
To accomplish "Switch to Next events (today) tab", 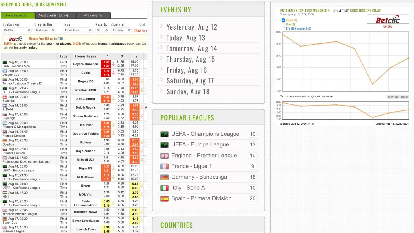I will pyautogui.click(x=56, y=15).
